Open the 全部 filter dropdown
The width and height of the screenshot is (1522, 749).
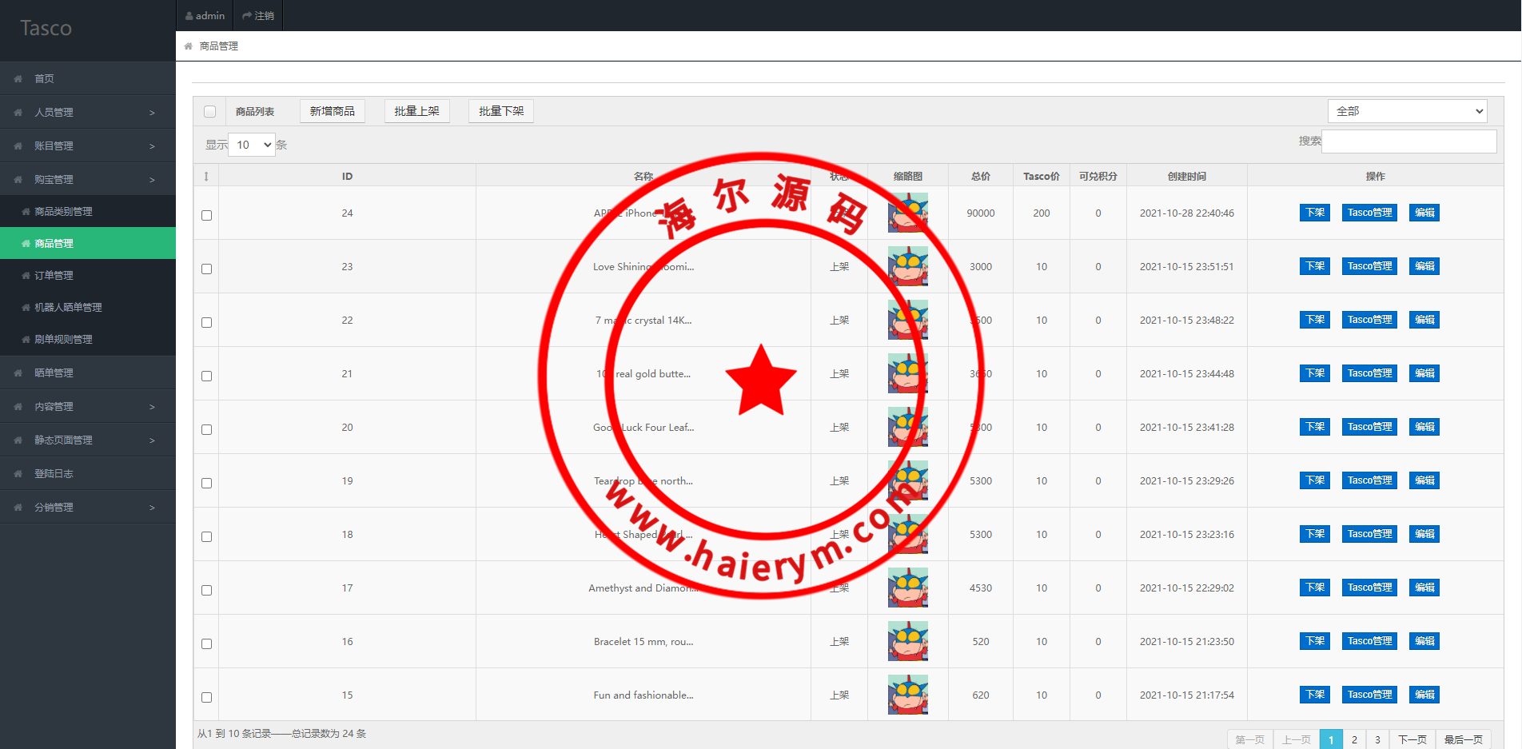tap(1407, 111)
